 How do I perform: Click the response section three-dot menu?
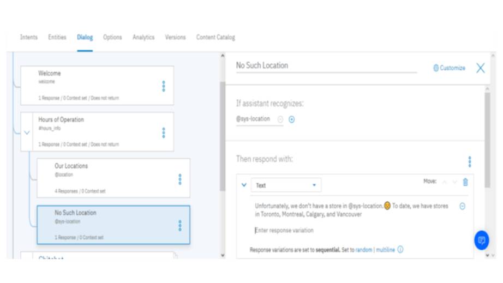(469, 161)
